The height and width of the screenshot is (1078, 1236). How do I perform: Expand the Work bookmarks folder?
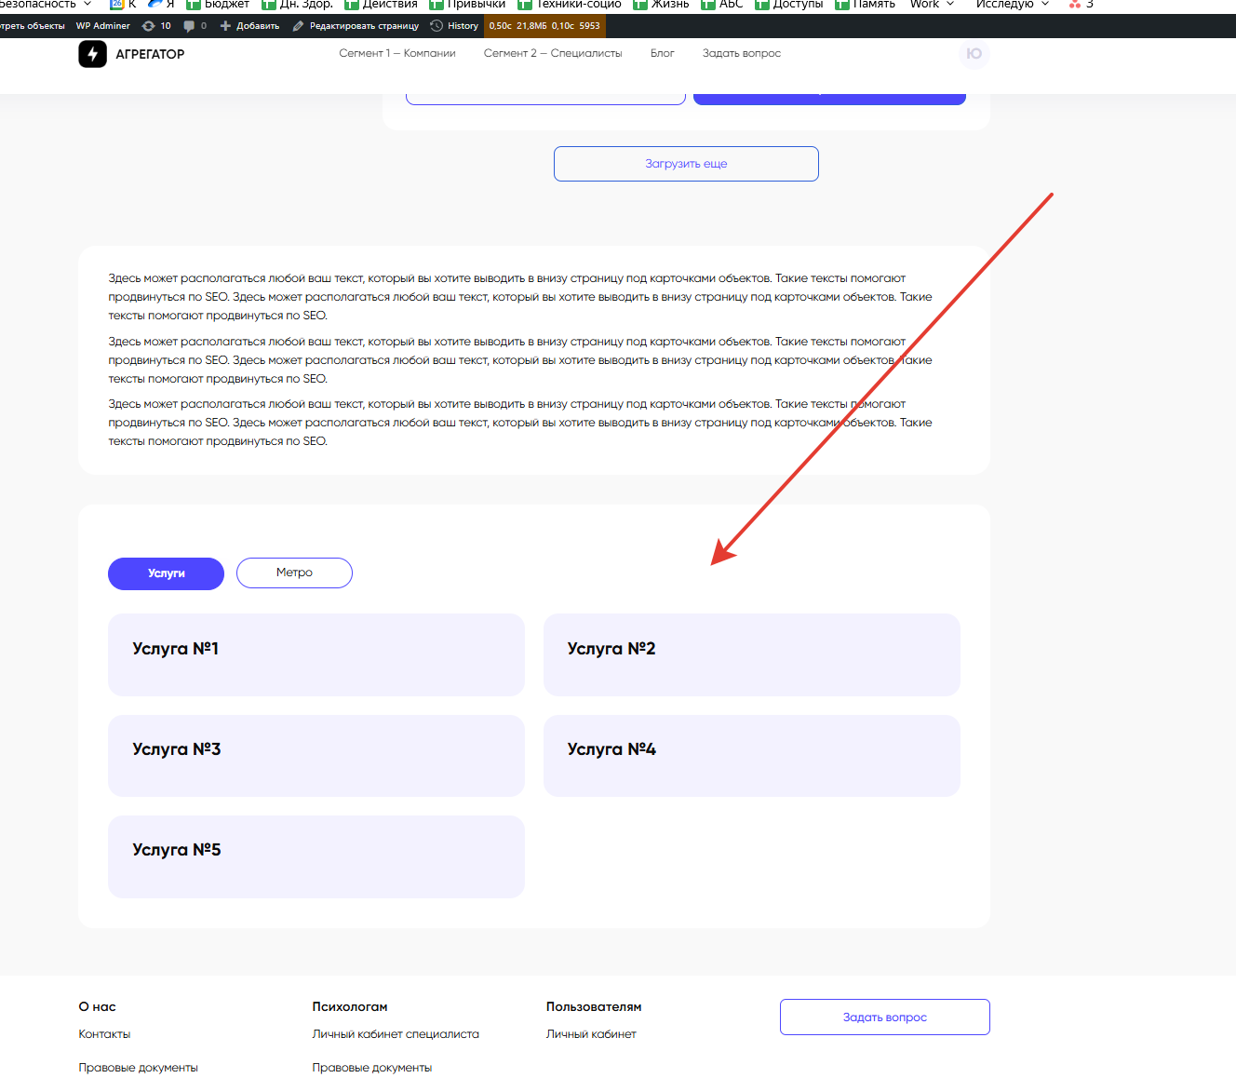(931, 5)
